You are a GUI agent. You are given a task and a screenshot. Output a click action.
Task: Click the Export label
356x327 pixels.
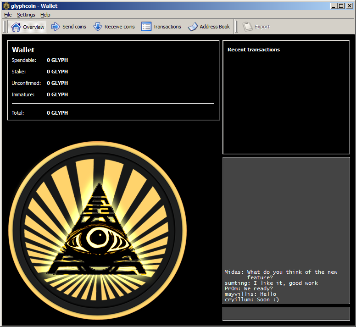262,27
